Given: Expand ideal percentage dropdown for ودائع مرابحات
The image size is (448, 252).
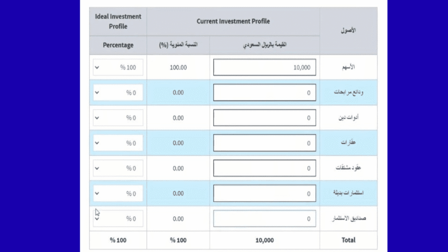Looking at the screenshot, I should [118, 93].
